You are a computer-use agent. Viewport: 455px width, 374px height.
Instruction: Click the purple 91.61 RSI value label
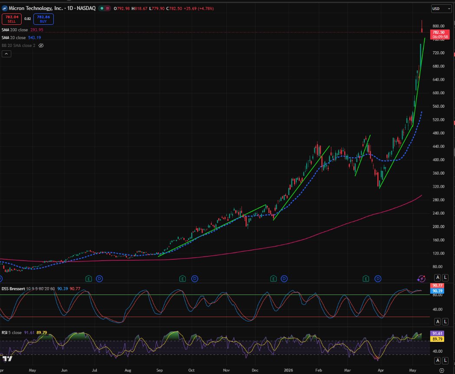437,334
